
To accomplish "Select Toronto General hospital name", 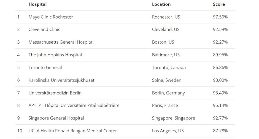I will [x=45, y=67].
